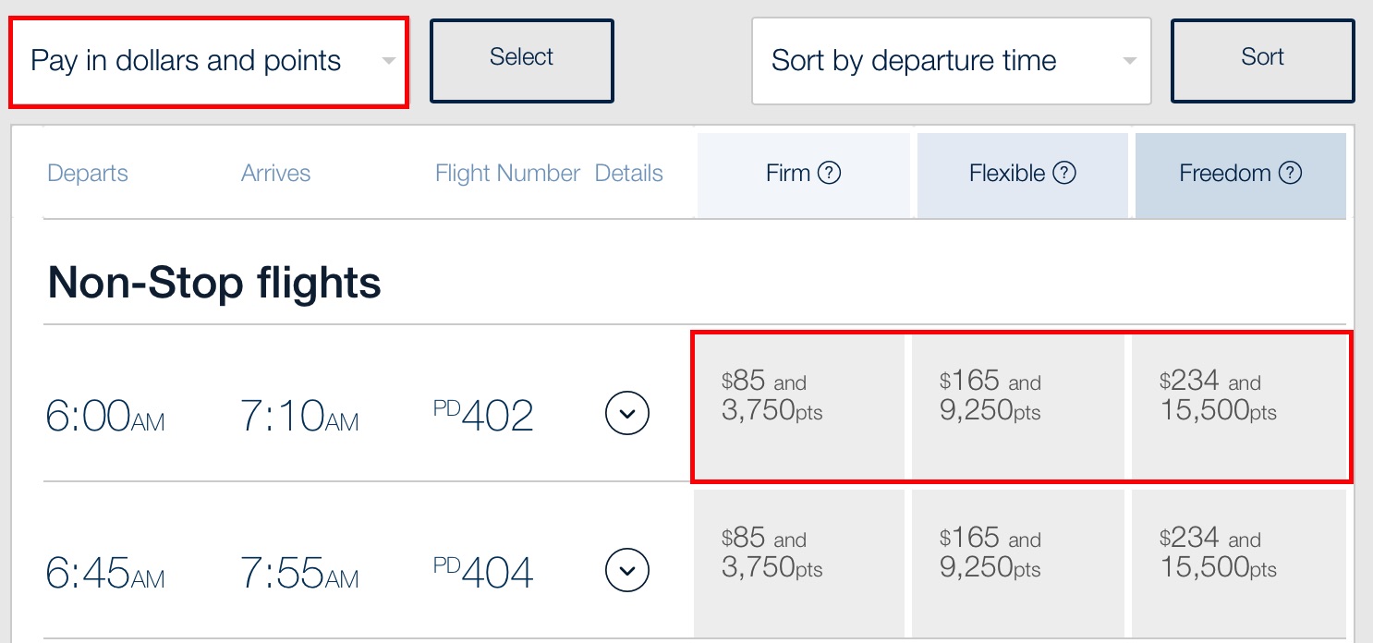This screenshot has width=1373, height=643.
Task: Choose Firm fare $85 for flight PD402
Action: click(798, 406)
